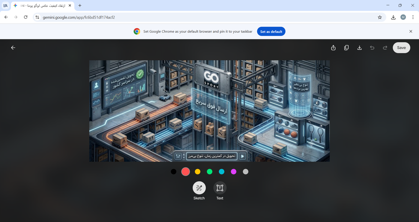Viewport: 419px width, 222px height.
Task: Pick the yellow color swatch
Action: [198, 172]
